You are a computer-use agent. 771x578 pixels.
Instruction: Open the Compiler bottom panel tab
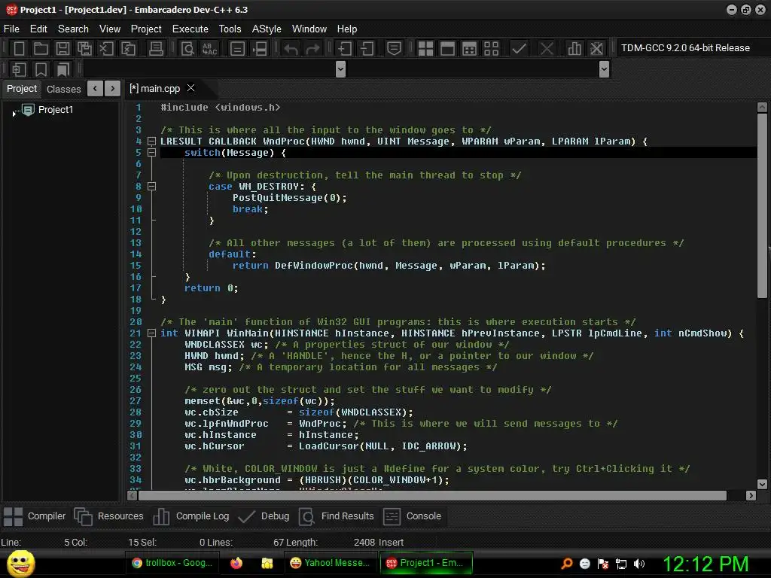click(x=35, y=516)
